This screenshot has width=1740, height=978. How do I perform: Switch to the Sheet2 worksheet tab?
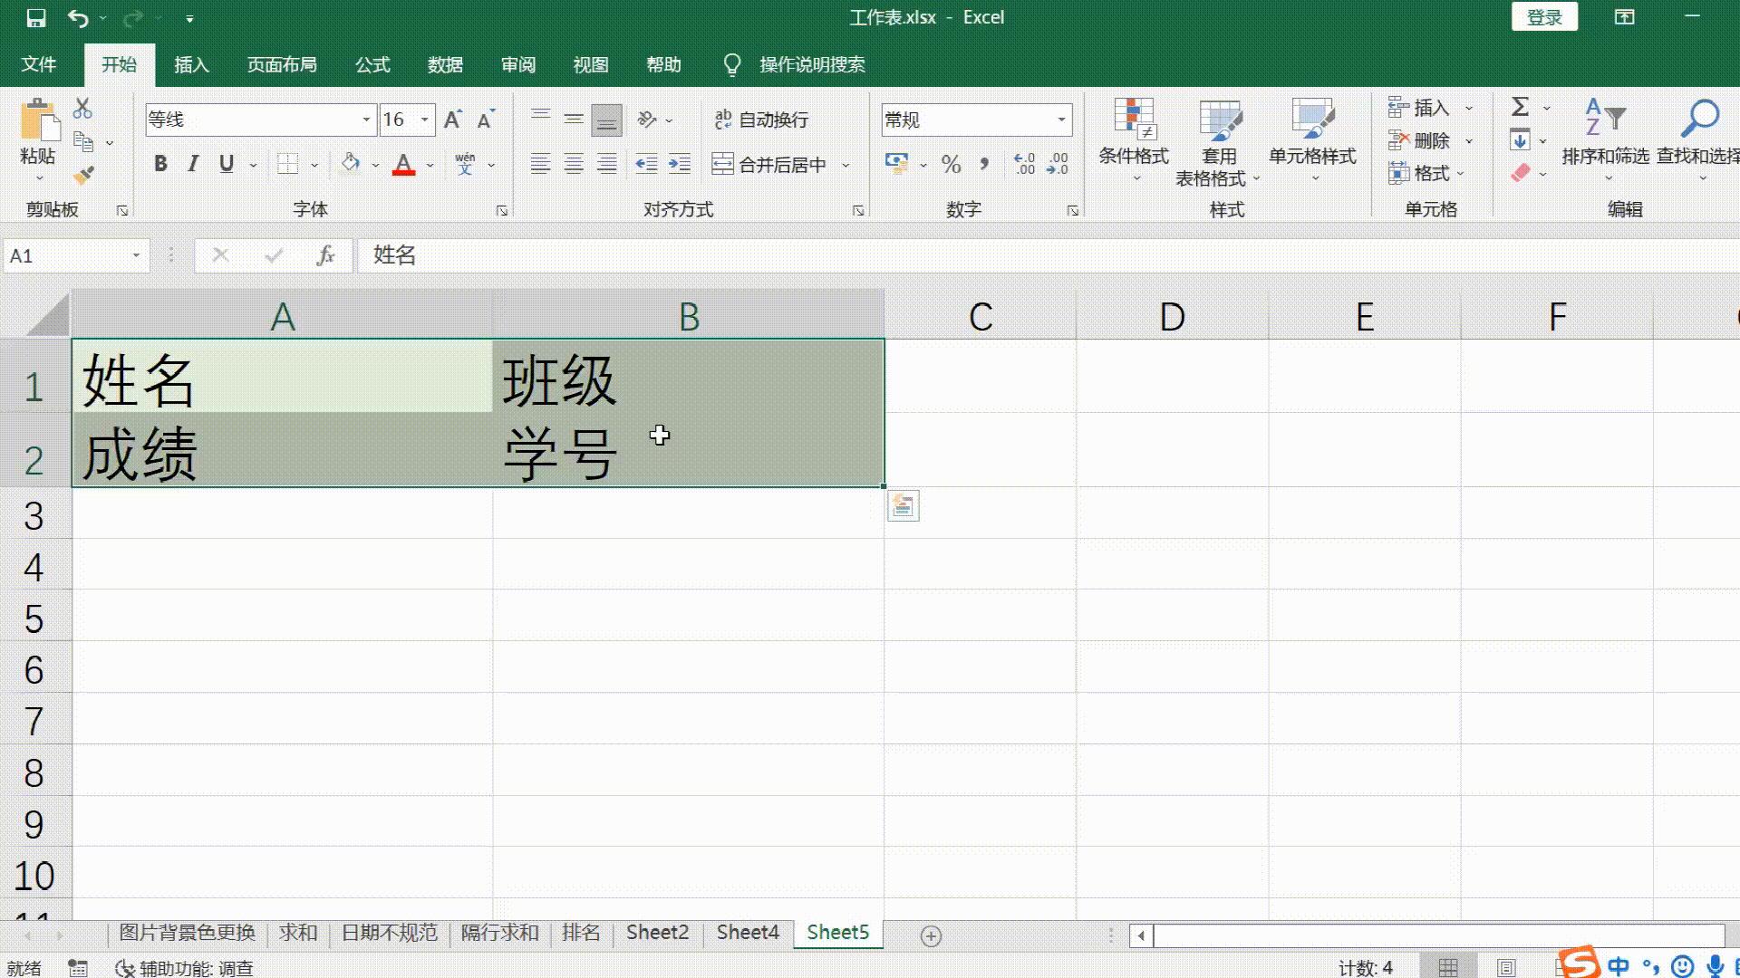point(656,932)
